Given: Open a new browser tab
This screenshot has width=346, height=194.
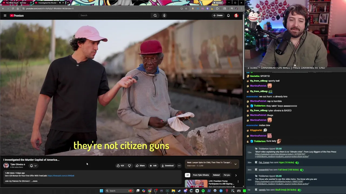Looking at the screenshot, I should tap(68, 3).
